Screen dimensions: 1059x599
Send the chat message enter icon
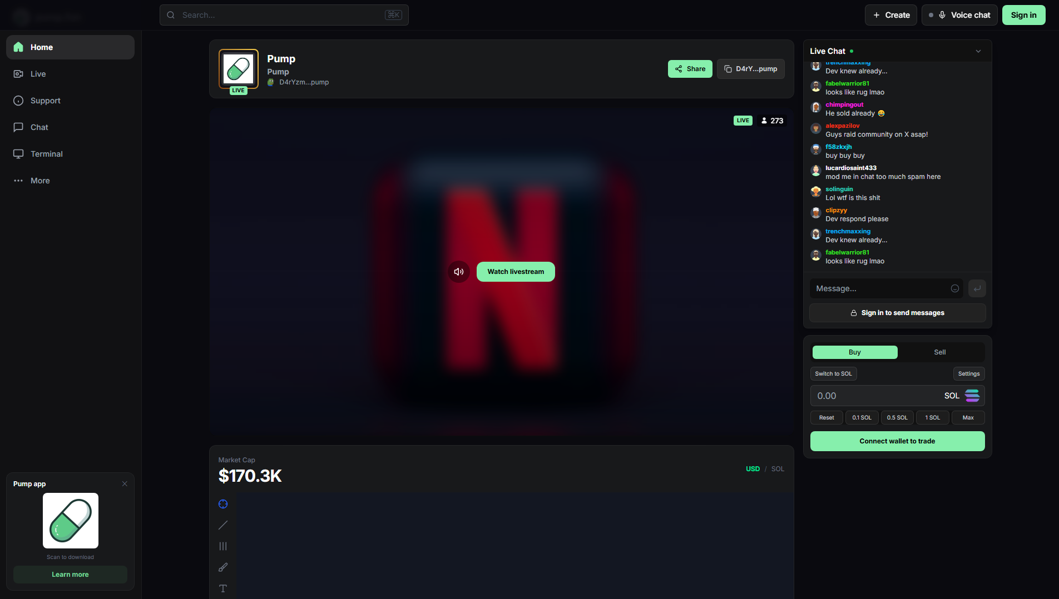pyautogui.click(x=977, y=288)
